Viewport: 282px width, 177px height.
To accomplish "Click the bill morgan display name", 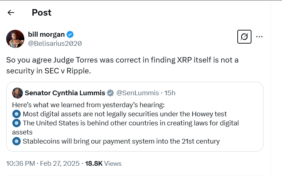I will click(46, 35).
